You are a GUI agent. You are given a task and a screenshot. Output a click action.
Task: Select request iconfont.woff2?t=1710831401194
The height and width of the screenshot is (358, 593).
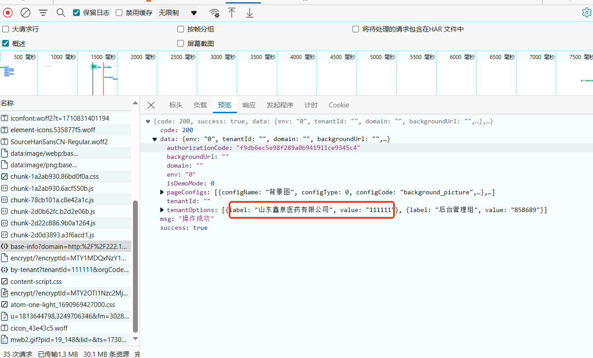(66, 118)
